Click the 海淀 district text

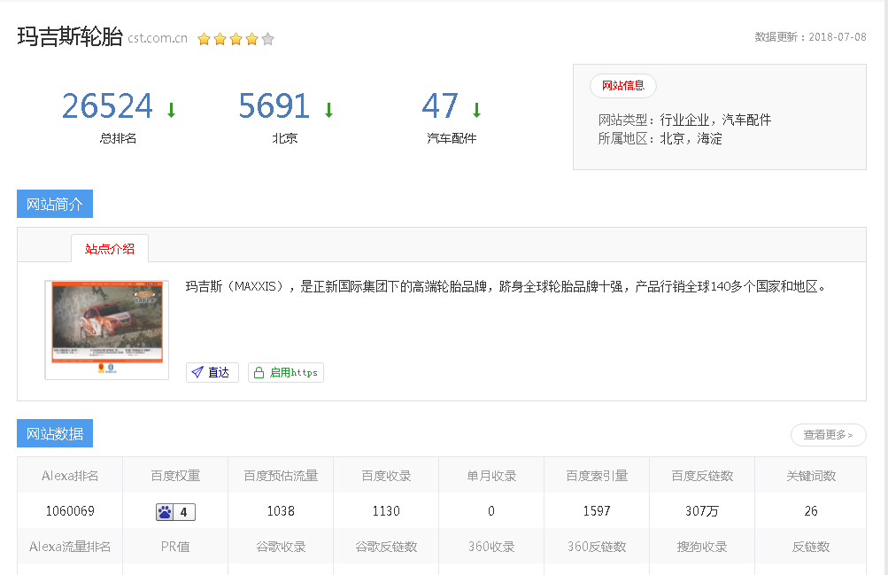710,139
